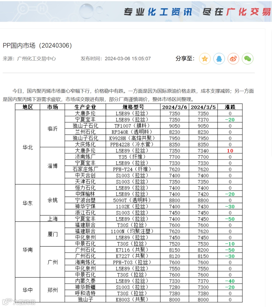Select the 2024/3/6 column header
The image size is (272, 307).
(x=175, y=107)
